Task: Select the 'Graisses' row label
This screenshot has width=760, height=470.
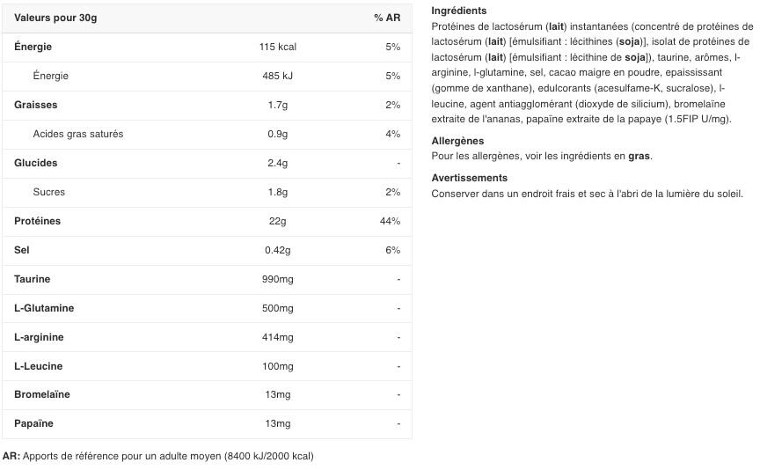Action: [x=36, y=105]
